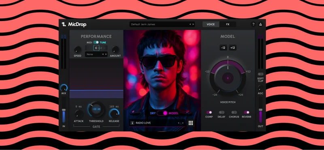Click the 0 ms attack value
Viewport: 324px width, 150px height.
[x=79, y=107]
